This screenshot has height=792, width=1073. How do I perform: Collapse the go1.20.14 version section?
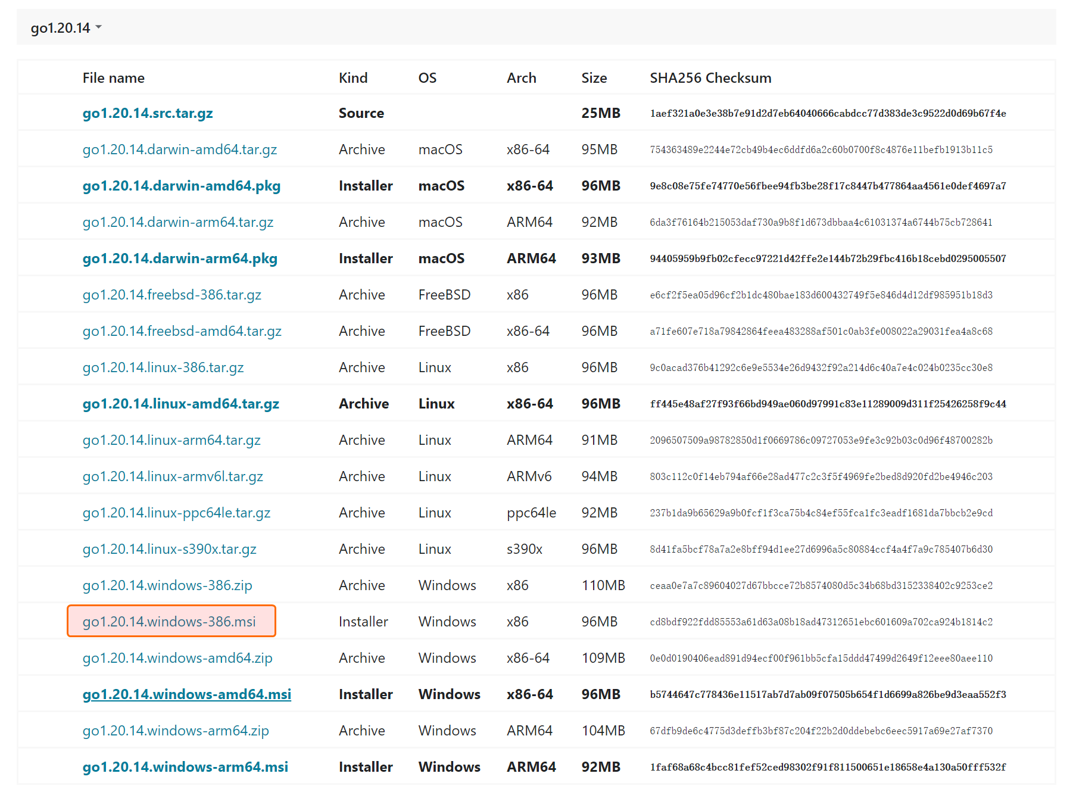(66, 28)
